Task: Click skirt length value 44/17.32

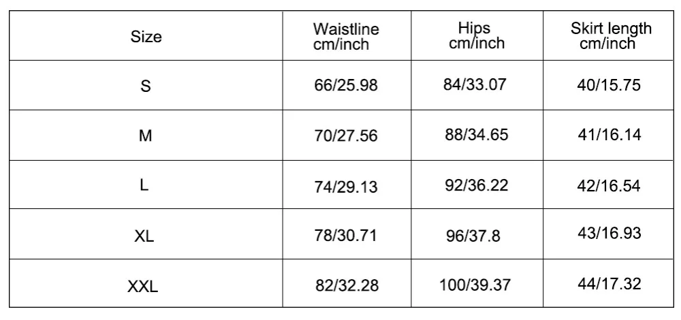Action: (x=609, y=283)
